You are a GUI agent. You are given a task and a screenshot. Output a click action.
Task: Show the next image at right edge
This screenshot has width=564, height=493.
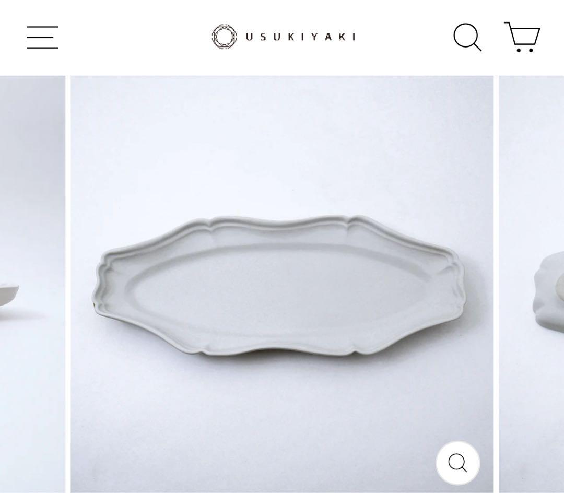(532, 284)
